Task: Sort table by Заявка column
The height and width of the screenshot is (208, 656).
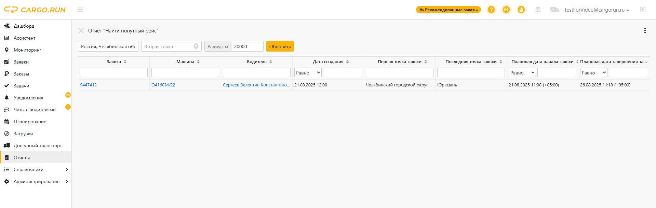Action: (125, 62)
